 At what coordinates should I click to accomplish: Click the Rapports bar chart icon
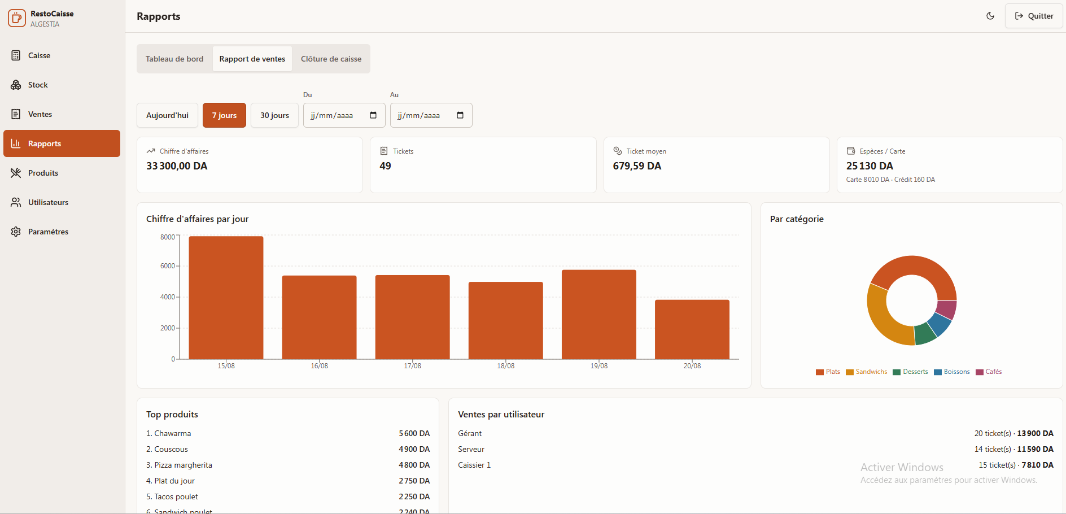pyautogui.click(x=16, y=143)
